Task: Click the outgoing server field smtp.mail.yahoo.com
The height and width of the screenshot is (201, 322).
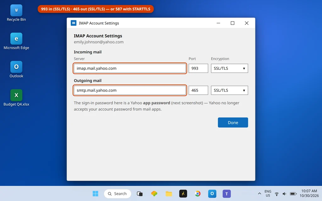Action: 130,90
